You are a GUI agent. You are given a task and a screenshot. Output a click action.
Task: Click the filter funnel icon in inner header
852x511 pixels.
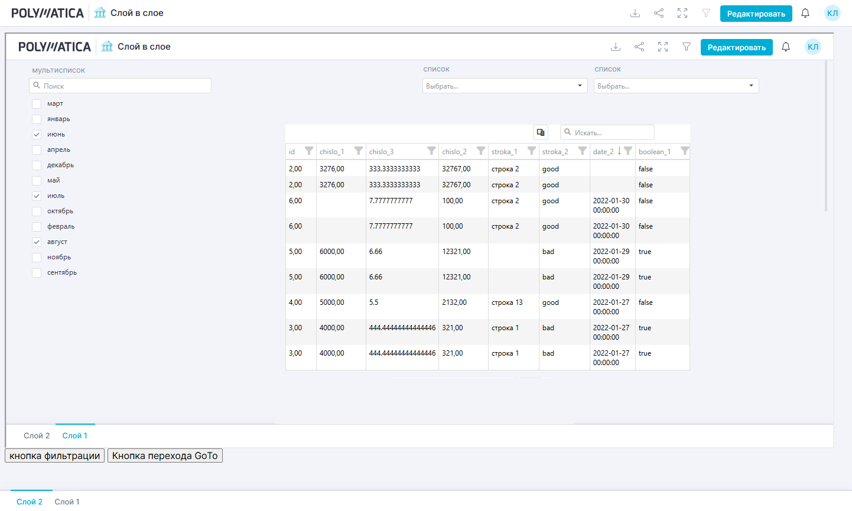coord(687,47)
